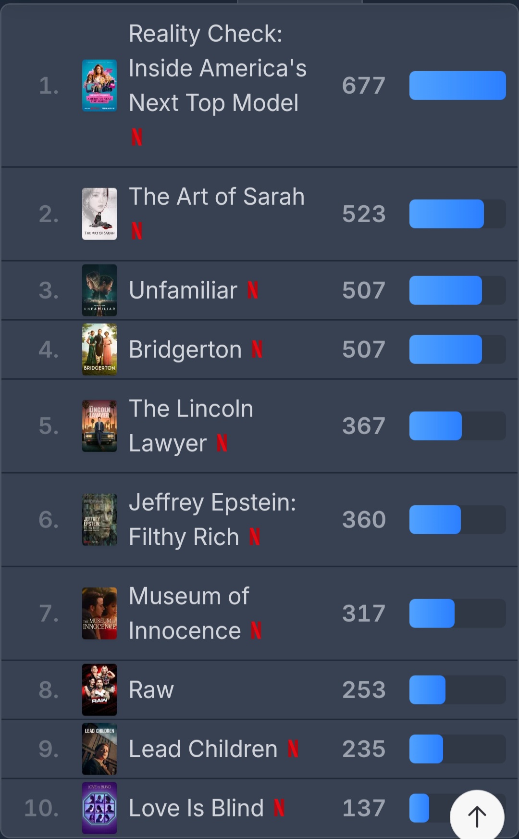The image size is (519, 839).
Task: Select Jeffrey Epstein: Filthy Rich title
Action: [212, 519]
